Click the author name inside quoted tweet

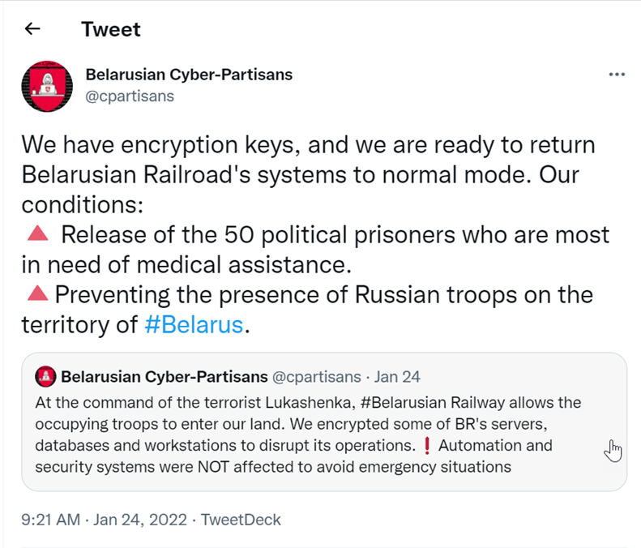pyautogui.click(x=164, y=377)
